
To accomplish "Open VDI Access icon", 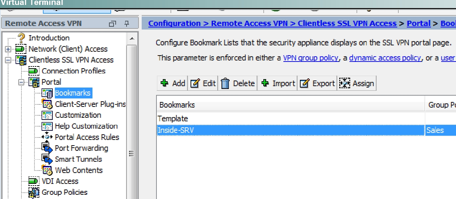I will tap(34, 181).
